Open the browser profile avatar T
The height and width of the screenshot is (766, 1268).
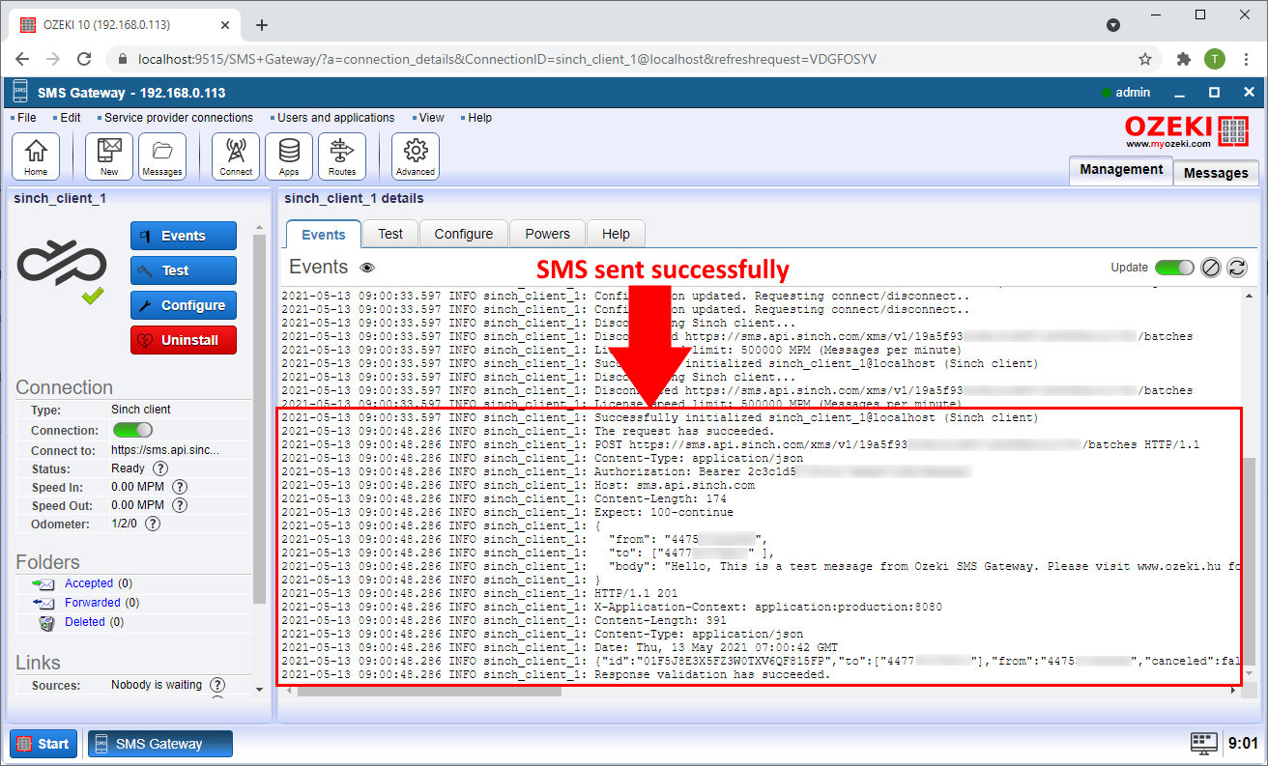[1215, 59]
